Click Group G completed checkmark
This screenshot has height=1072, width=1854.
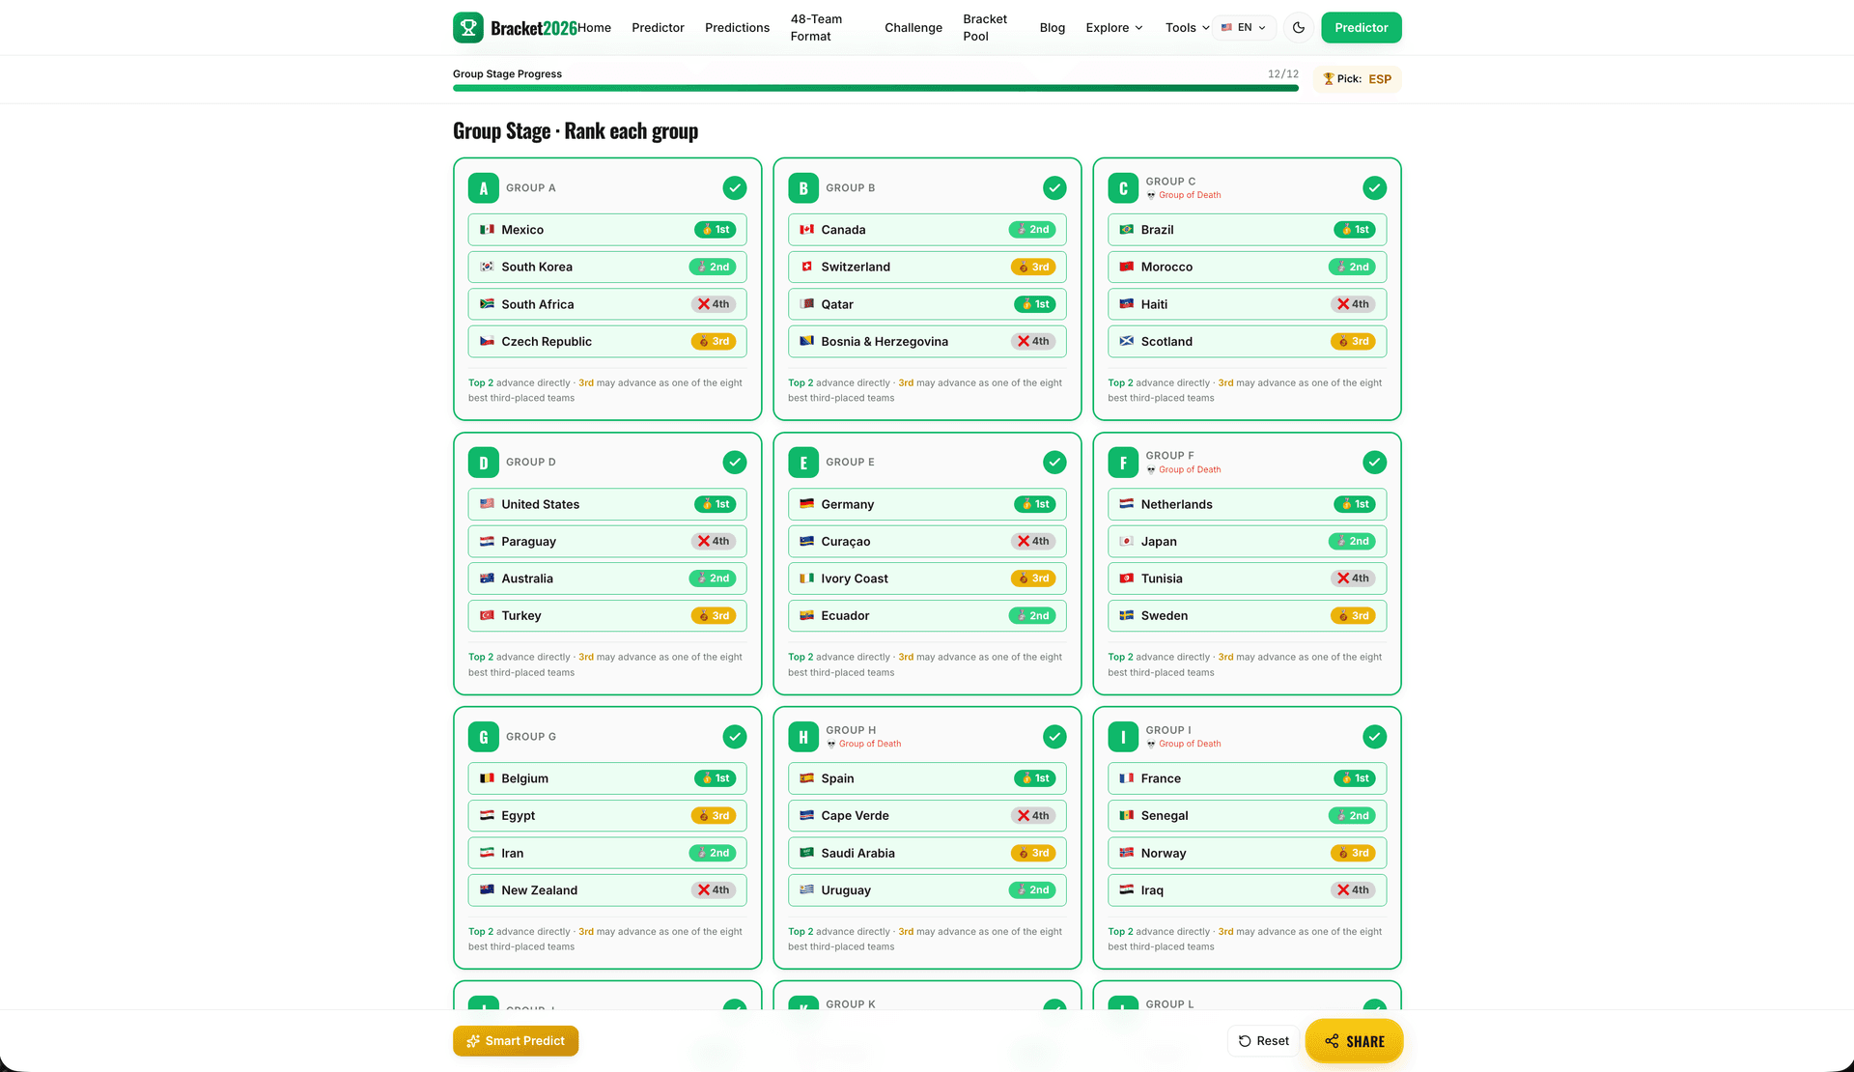(x=735, y=737)
